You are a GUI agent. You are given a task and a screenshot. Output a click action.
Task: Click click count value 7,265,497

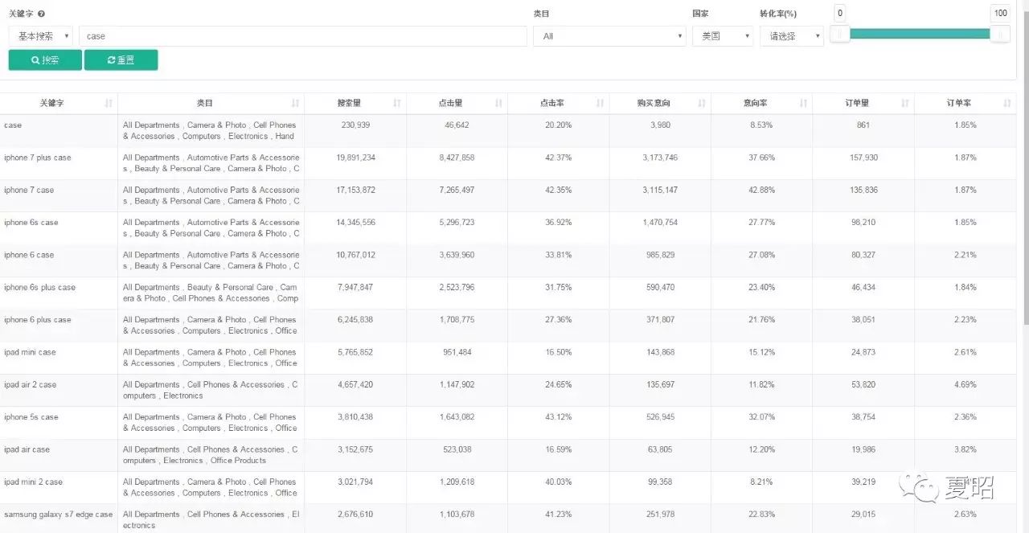[x=457, y=190]
